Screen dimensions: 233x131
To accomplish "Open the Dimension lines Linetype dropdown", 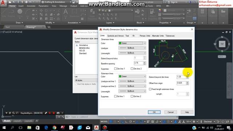I will tap(132, 48).
